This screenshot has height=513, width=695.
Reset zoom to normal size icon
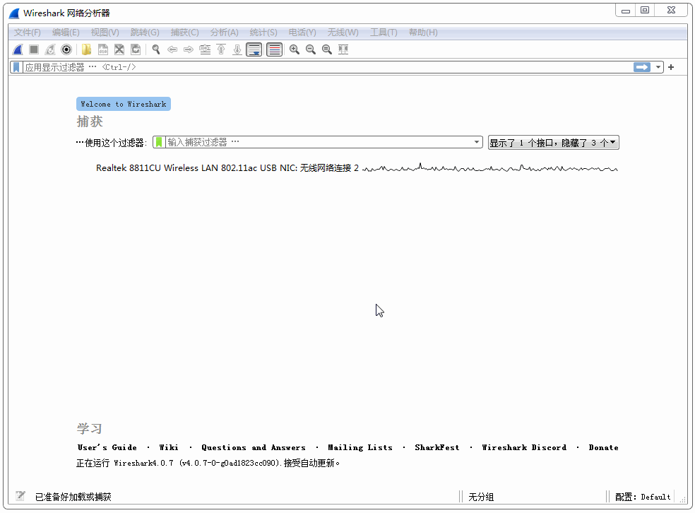click(327, 49)
